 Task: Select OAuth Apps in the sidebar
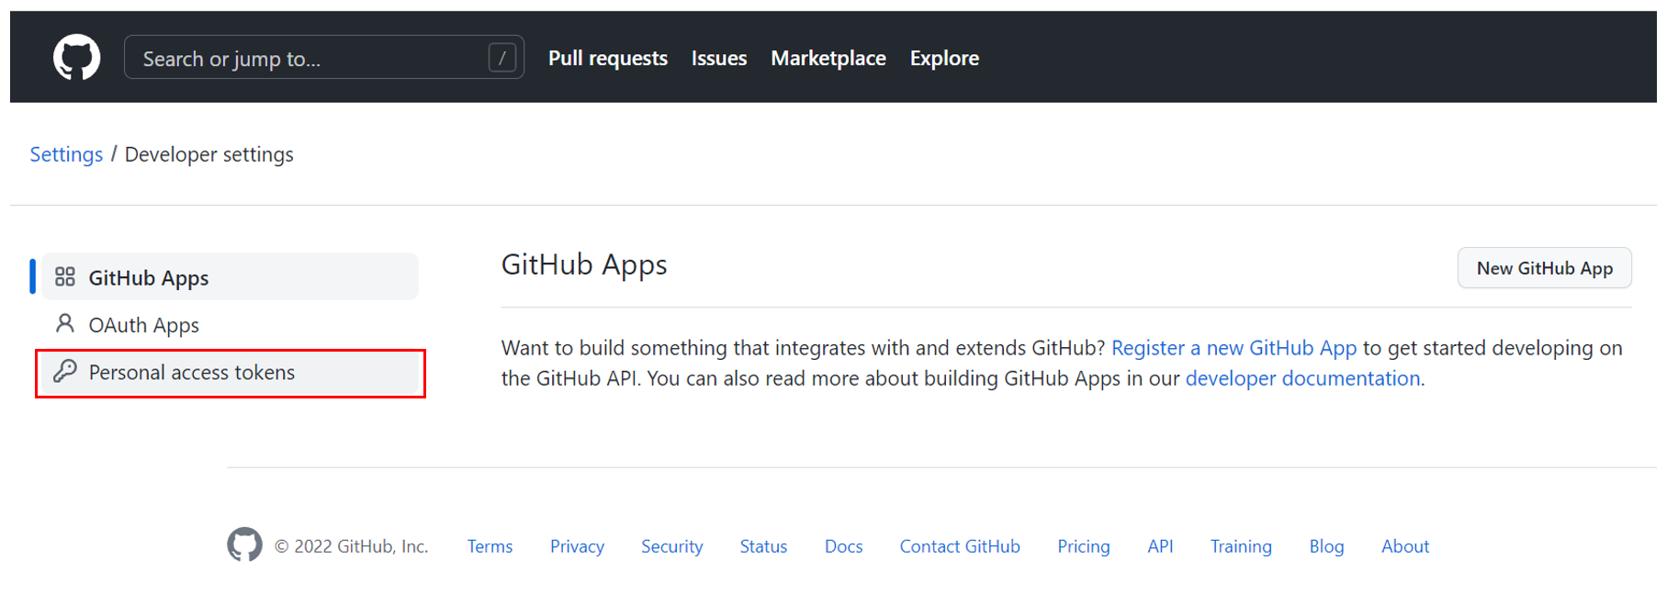[x=230, y=325]
